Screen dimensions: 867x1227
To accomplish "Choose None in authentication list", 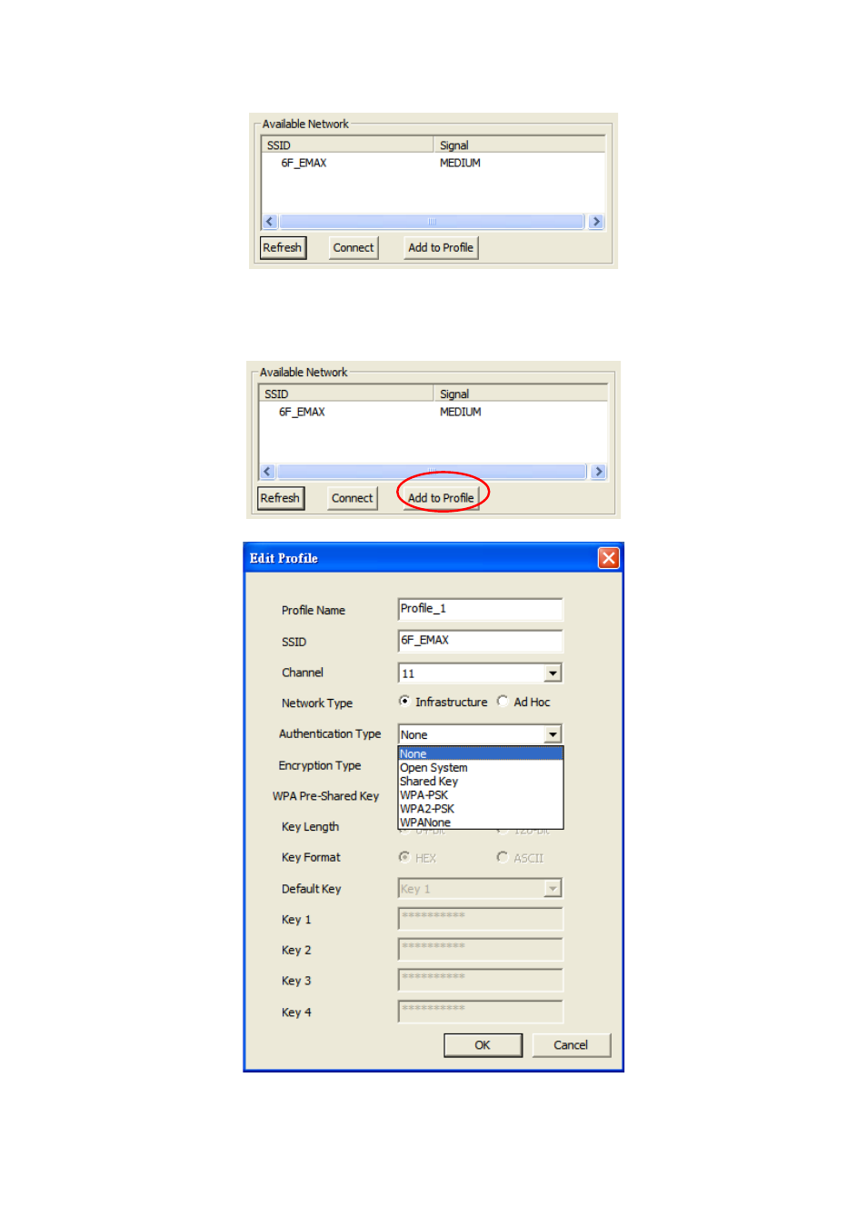I will pyautogui.click(x=481, y=754).
